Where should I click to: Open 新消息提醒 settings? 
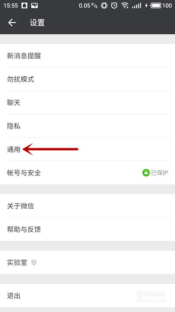coord(87,56)
